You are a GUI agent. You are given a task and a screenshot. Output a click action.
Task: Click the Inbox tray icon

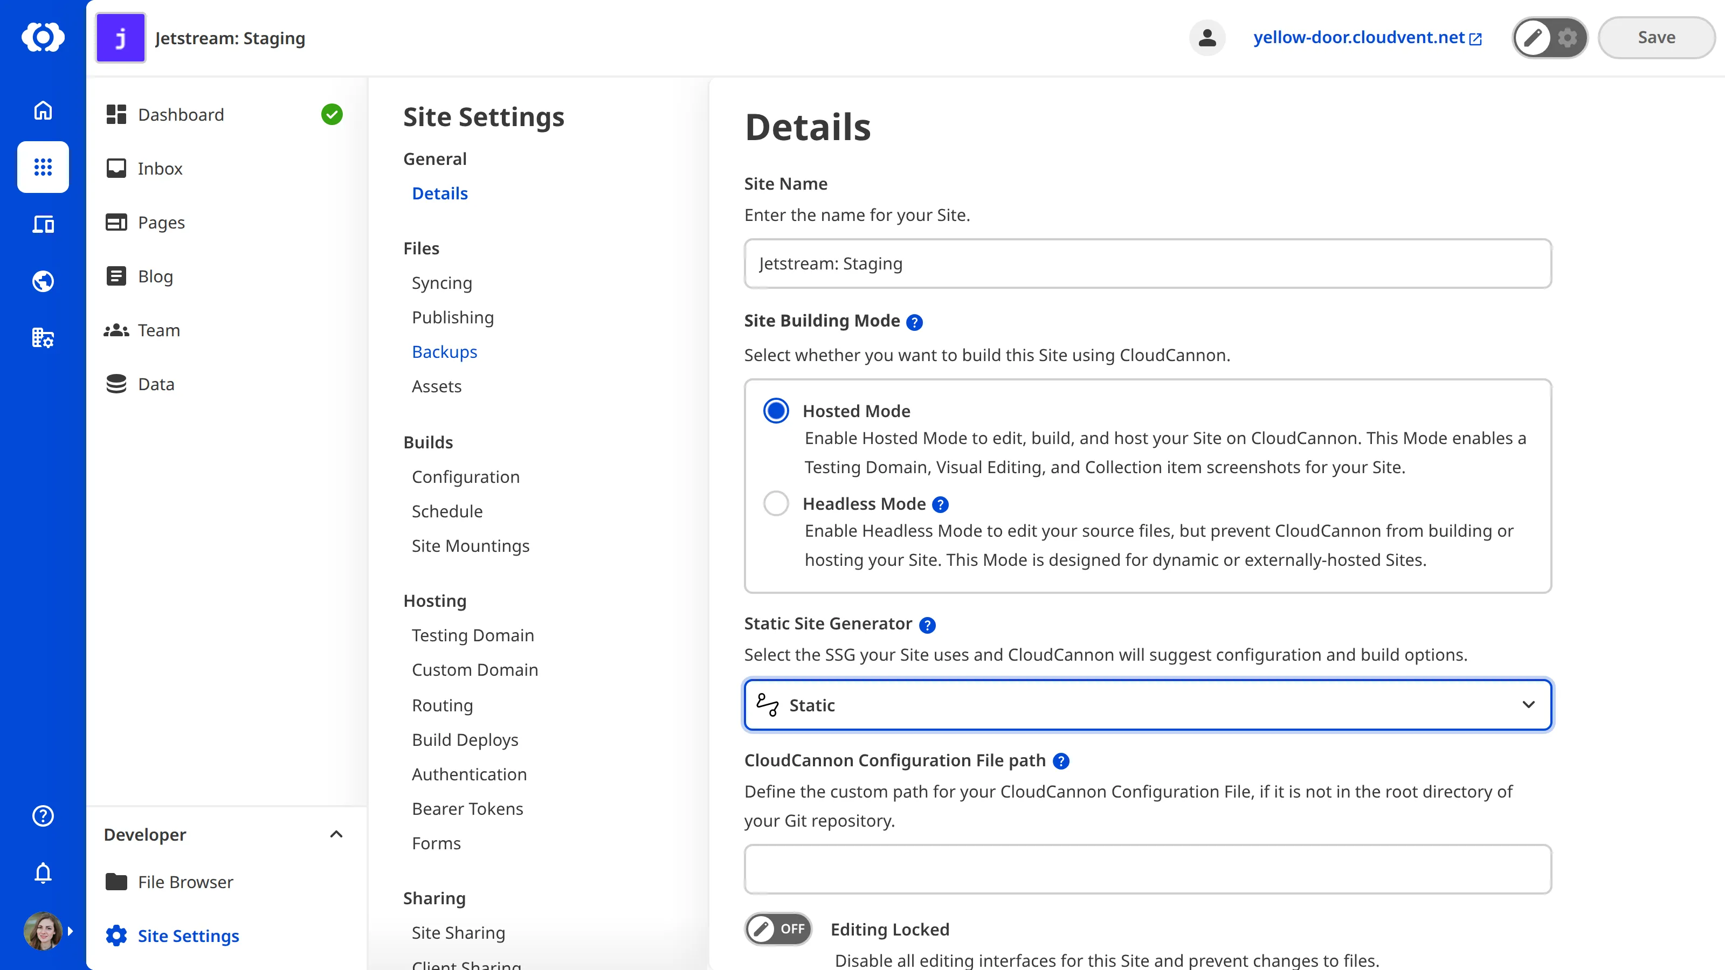(x=116, y=168)
